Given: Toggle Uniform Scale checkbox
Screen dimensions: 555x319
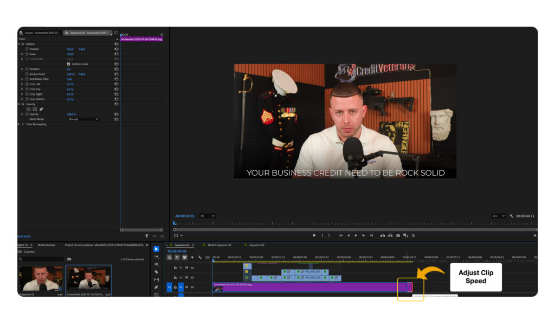Looking at the screenshot, I should tap(68, 64).
